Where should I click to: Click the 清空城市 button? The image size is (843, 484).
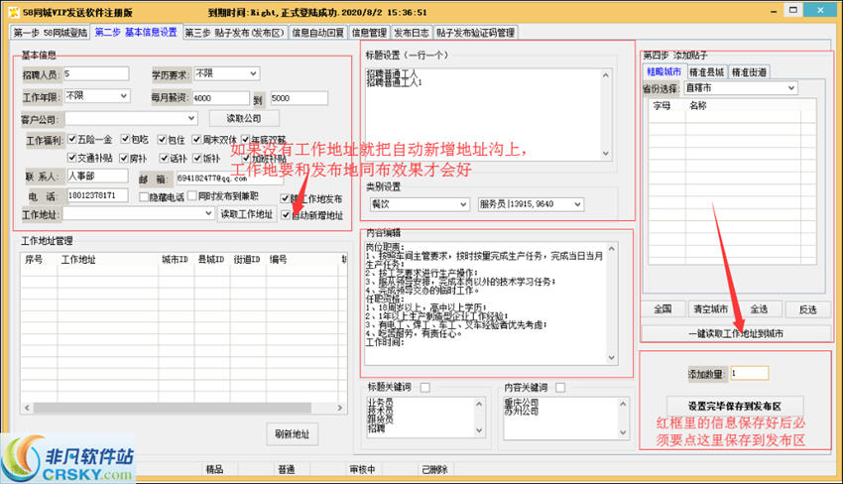pyautogui.click(x=711, y=309)
